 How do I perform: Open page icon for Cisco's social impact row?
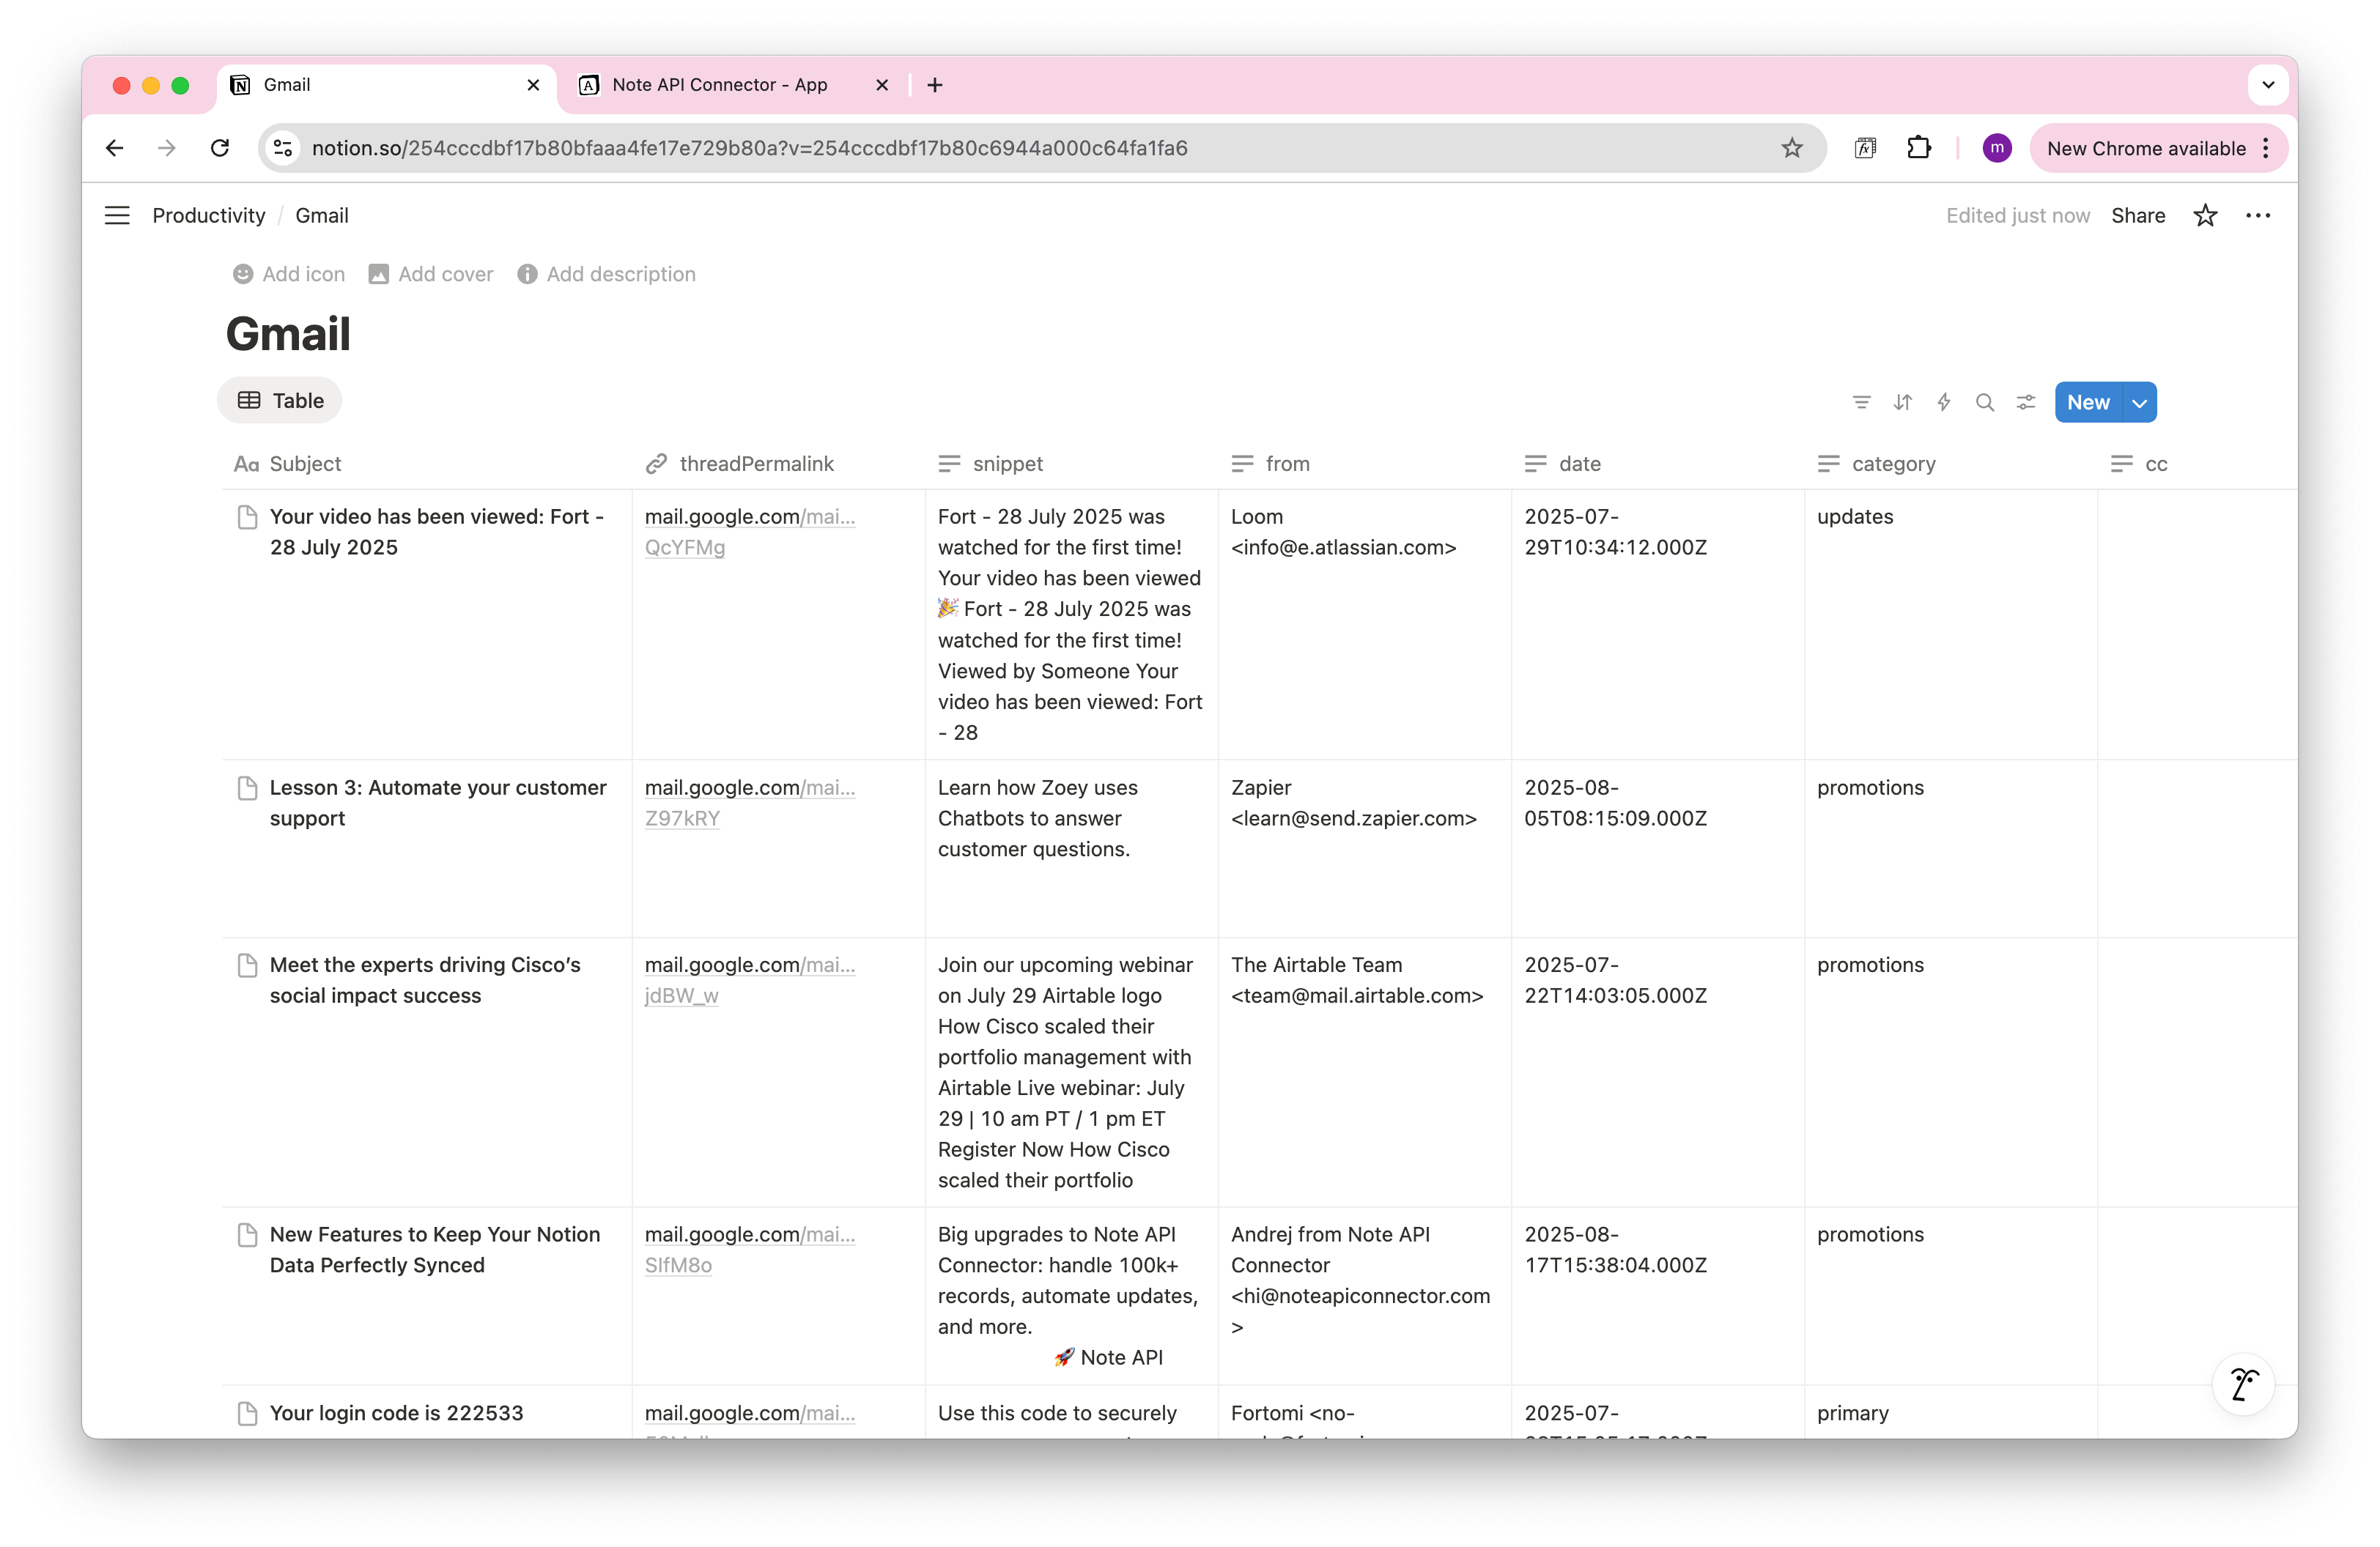pyautogui.click(x=247, y=965)
